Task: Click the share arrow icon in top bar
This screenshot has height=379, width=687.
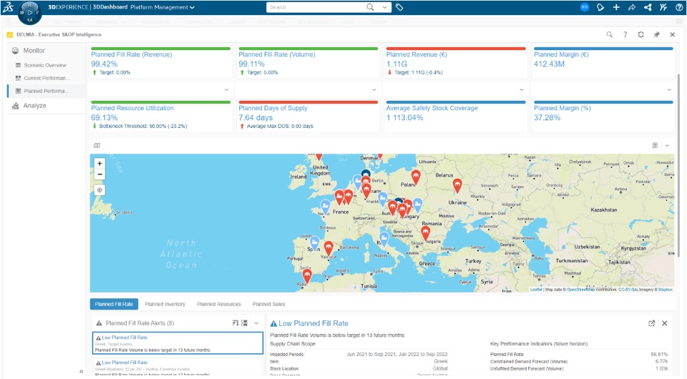Action: point(632,7)
